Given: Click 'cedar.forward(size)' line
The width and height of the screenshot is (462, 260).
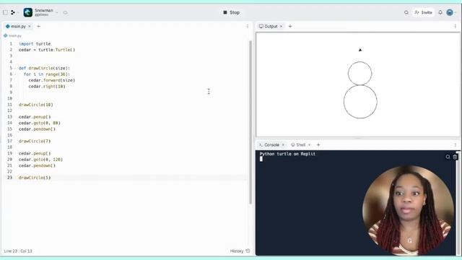Looking at the screenshot, I should tap(52, 80).
